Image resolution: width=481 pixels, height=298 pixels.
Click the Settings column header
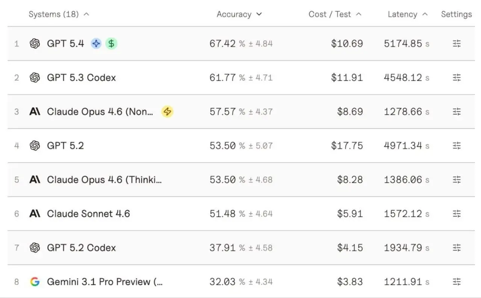456,14
